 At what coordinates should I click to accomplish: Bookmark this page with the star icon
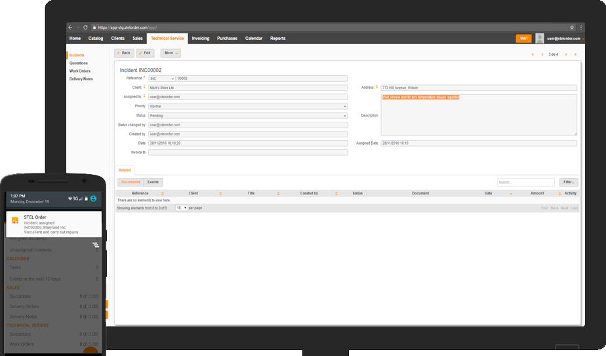tap(572, 27)
